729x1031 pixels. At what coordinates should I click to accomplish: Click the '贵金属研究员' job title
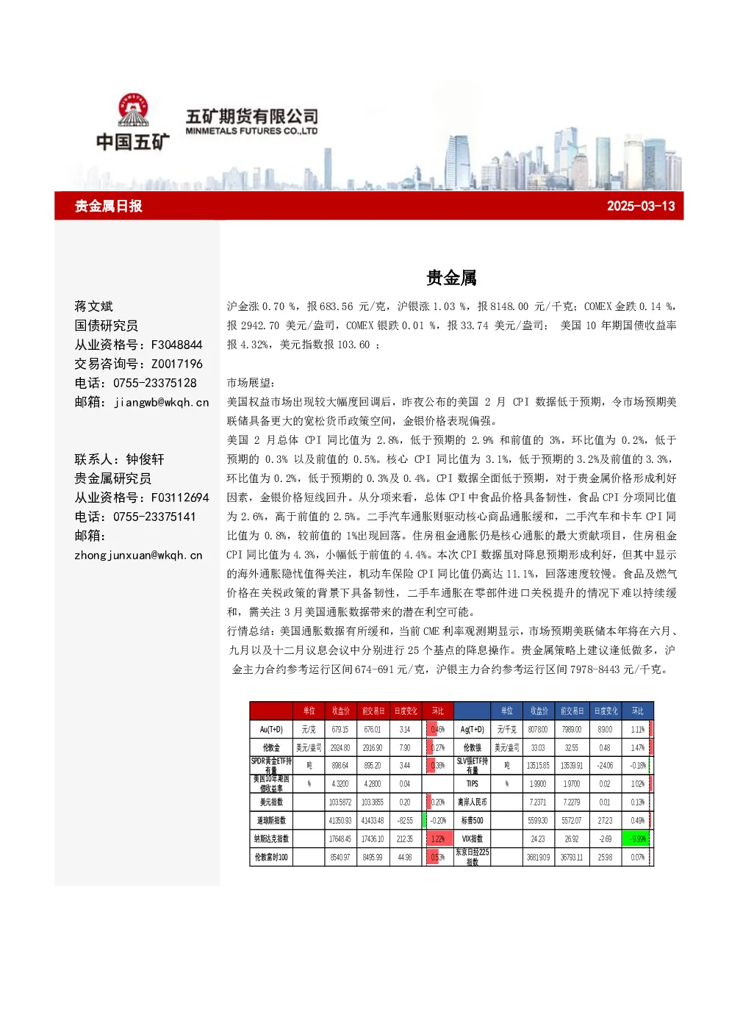click(112, 478)
